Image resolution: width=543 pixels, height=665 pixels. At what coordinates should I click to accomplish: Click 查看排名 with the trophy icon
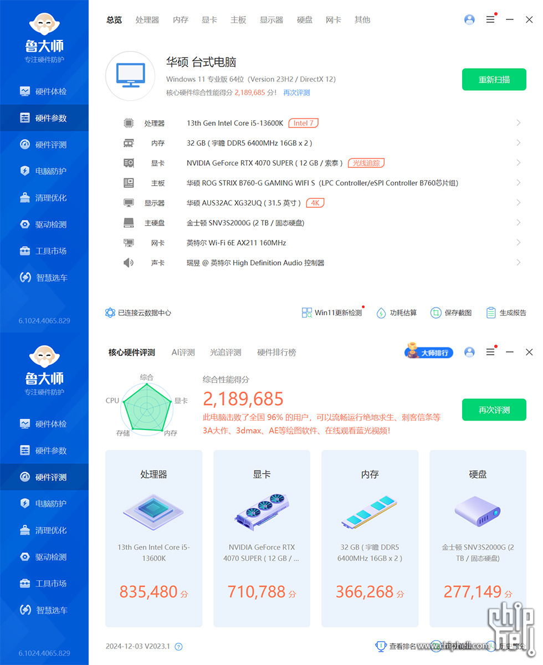(396, 646)
